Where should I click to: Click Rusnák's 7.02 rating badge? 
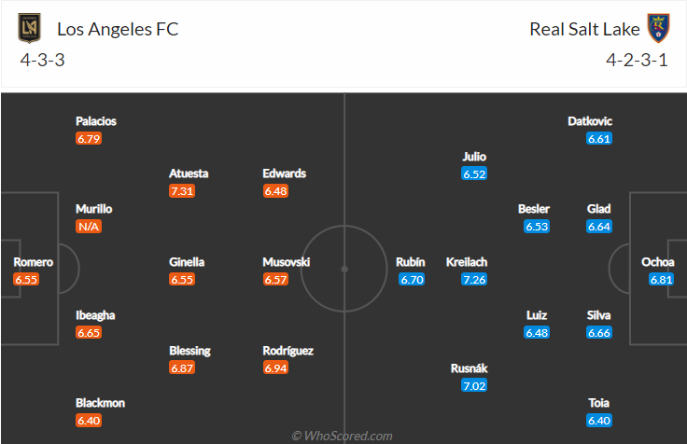click(x=474, y=386)
